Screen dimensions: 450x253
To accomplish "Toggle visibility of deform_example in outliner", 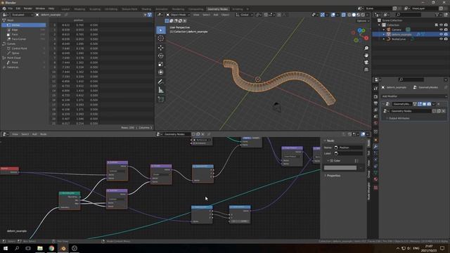I will click(441, 34).
